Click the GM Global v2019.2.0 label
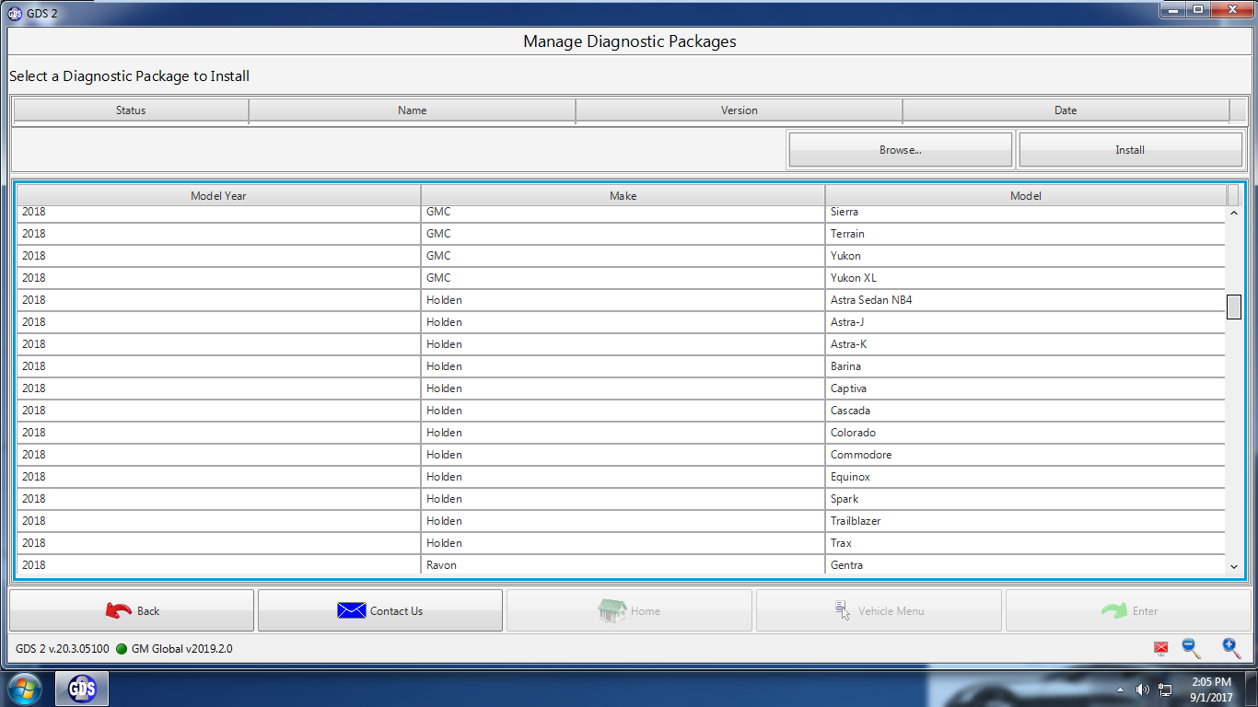 tap(182, 649)
